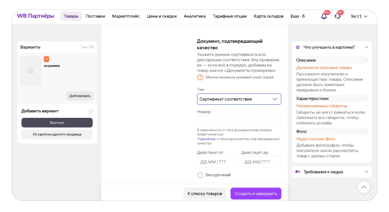This screenshot has width=389, height=212.
Task: Open the support headset icon
Action: tap(337, 16)
